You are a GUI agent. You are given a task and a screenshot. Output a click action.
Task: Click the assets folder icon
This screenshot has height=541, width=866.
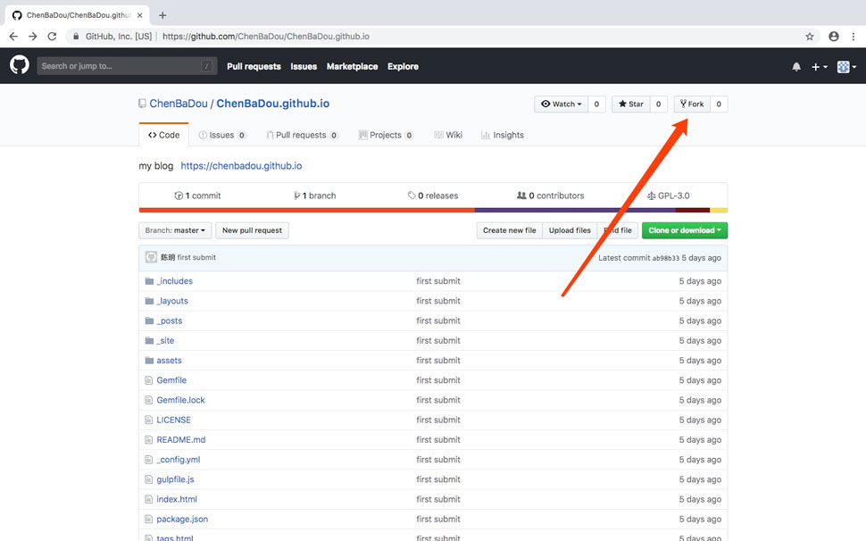click(149, 361)
